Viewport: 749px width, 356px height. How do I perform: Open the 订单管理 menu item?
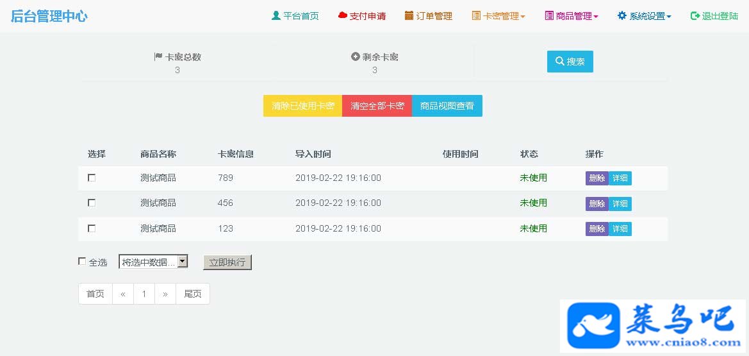tap(429, 16)
